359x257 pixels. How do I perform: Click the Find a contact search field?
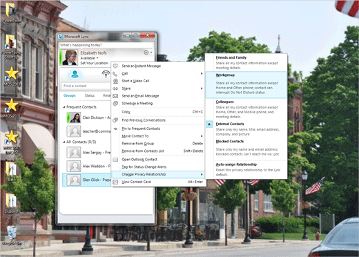click(86, 86)
